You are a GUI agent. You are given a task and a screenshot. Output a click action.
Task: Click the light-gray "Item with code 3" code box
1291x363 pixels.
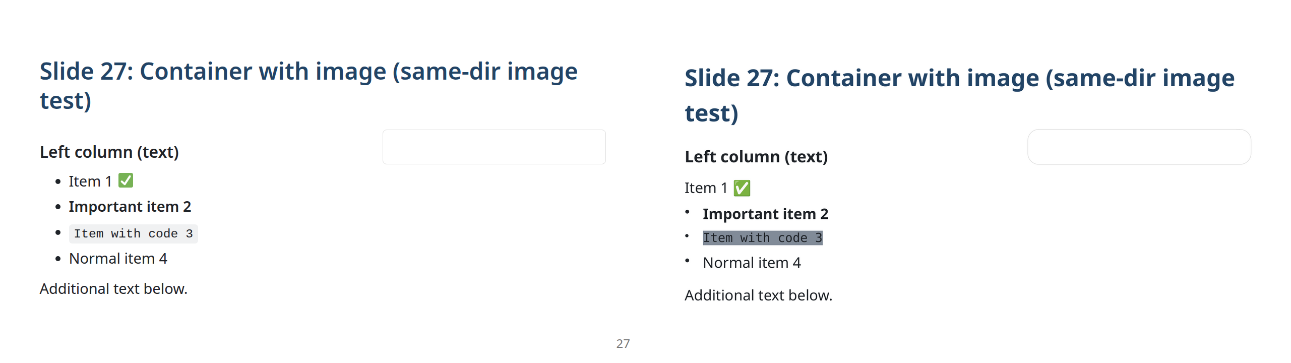[133, 234]
